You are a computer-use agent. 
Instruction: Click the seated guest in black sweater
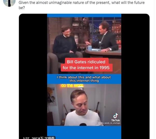(x=66, y=44)
